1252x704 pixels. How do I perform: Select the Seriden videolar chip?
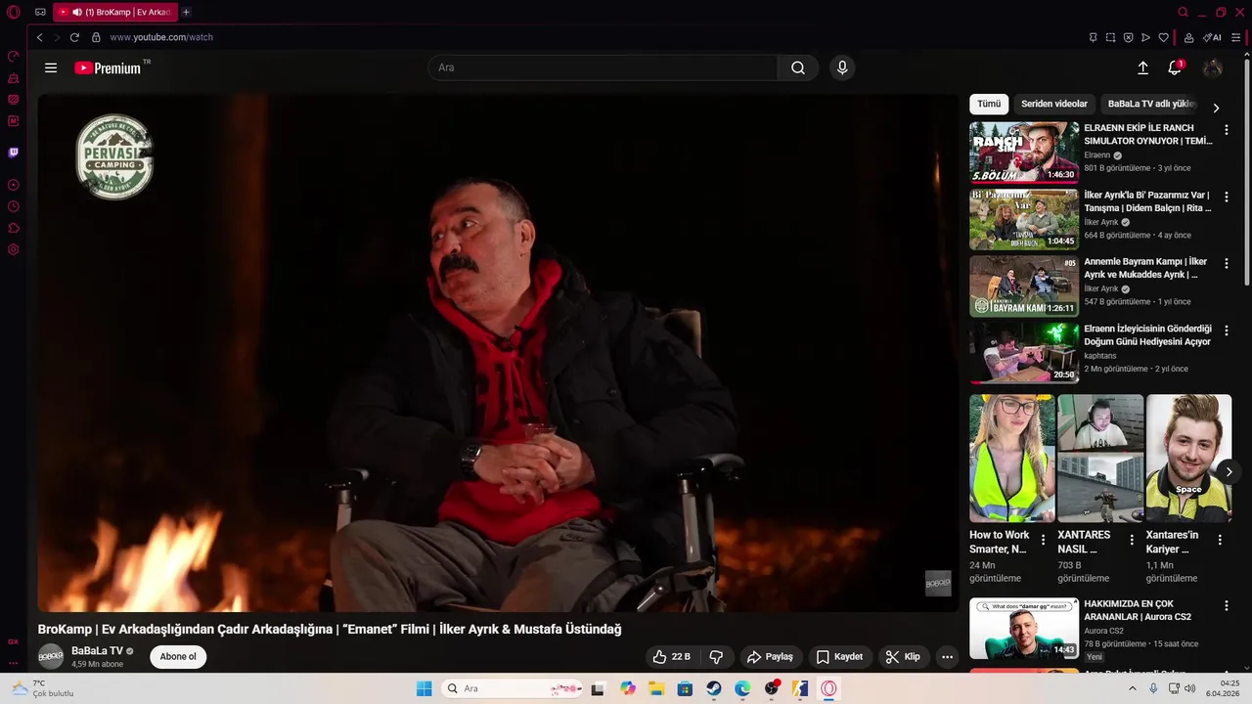(1054, 104)
